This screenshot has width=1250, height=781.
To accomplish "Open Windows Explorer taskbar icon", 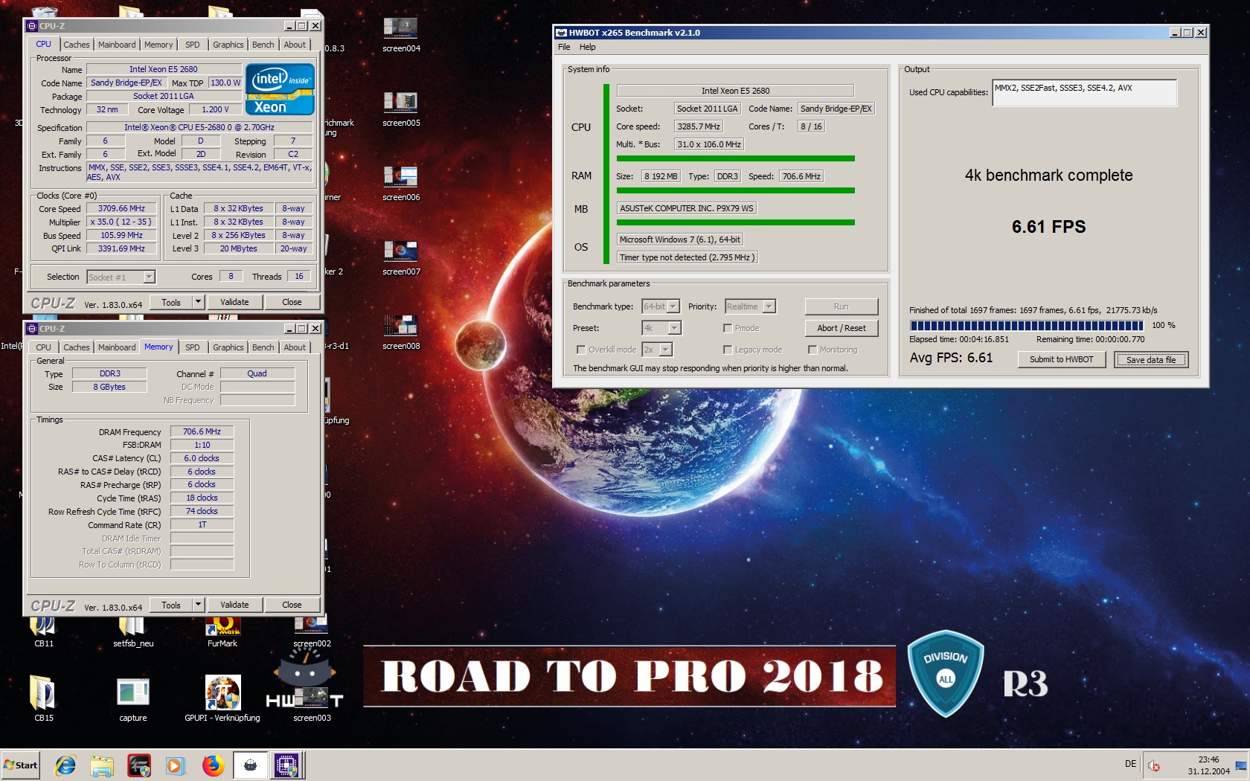I will [x=102, y=765].
